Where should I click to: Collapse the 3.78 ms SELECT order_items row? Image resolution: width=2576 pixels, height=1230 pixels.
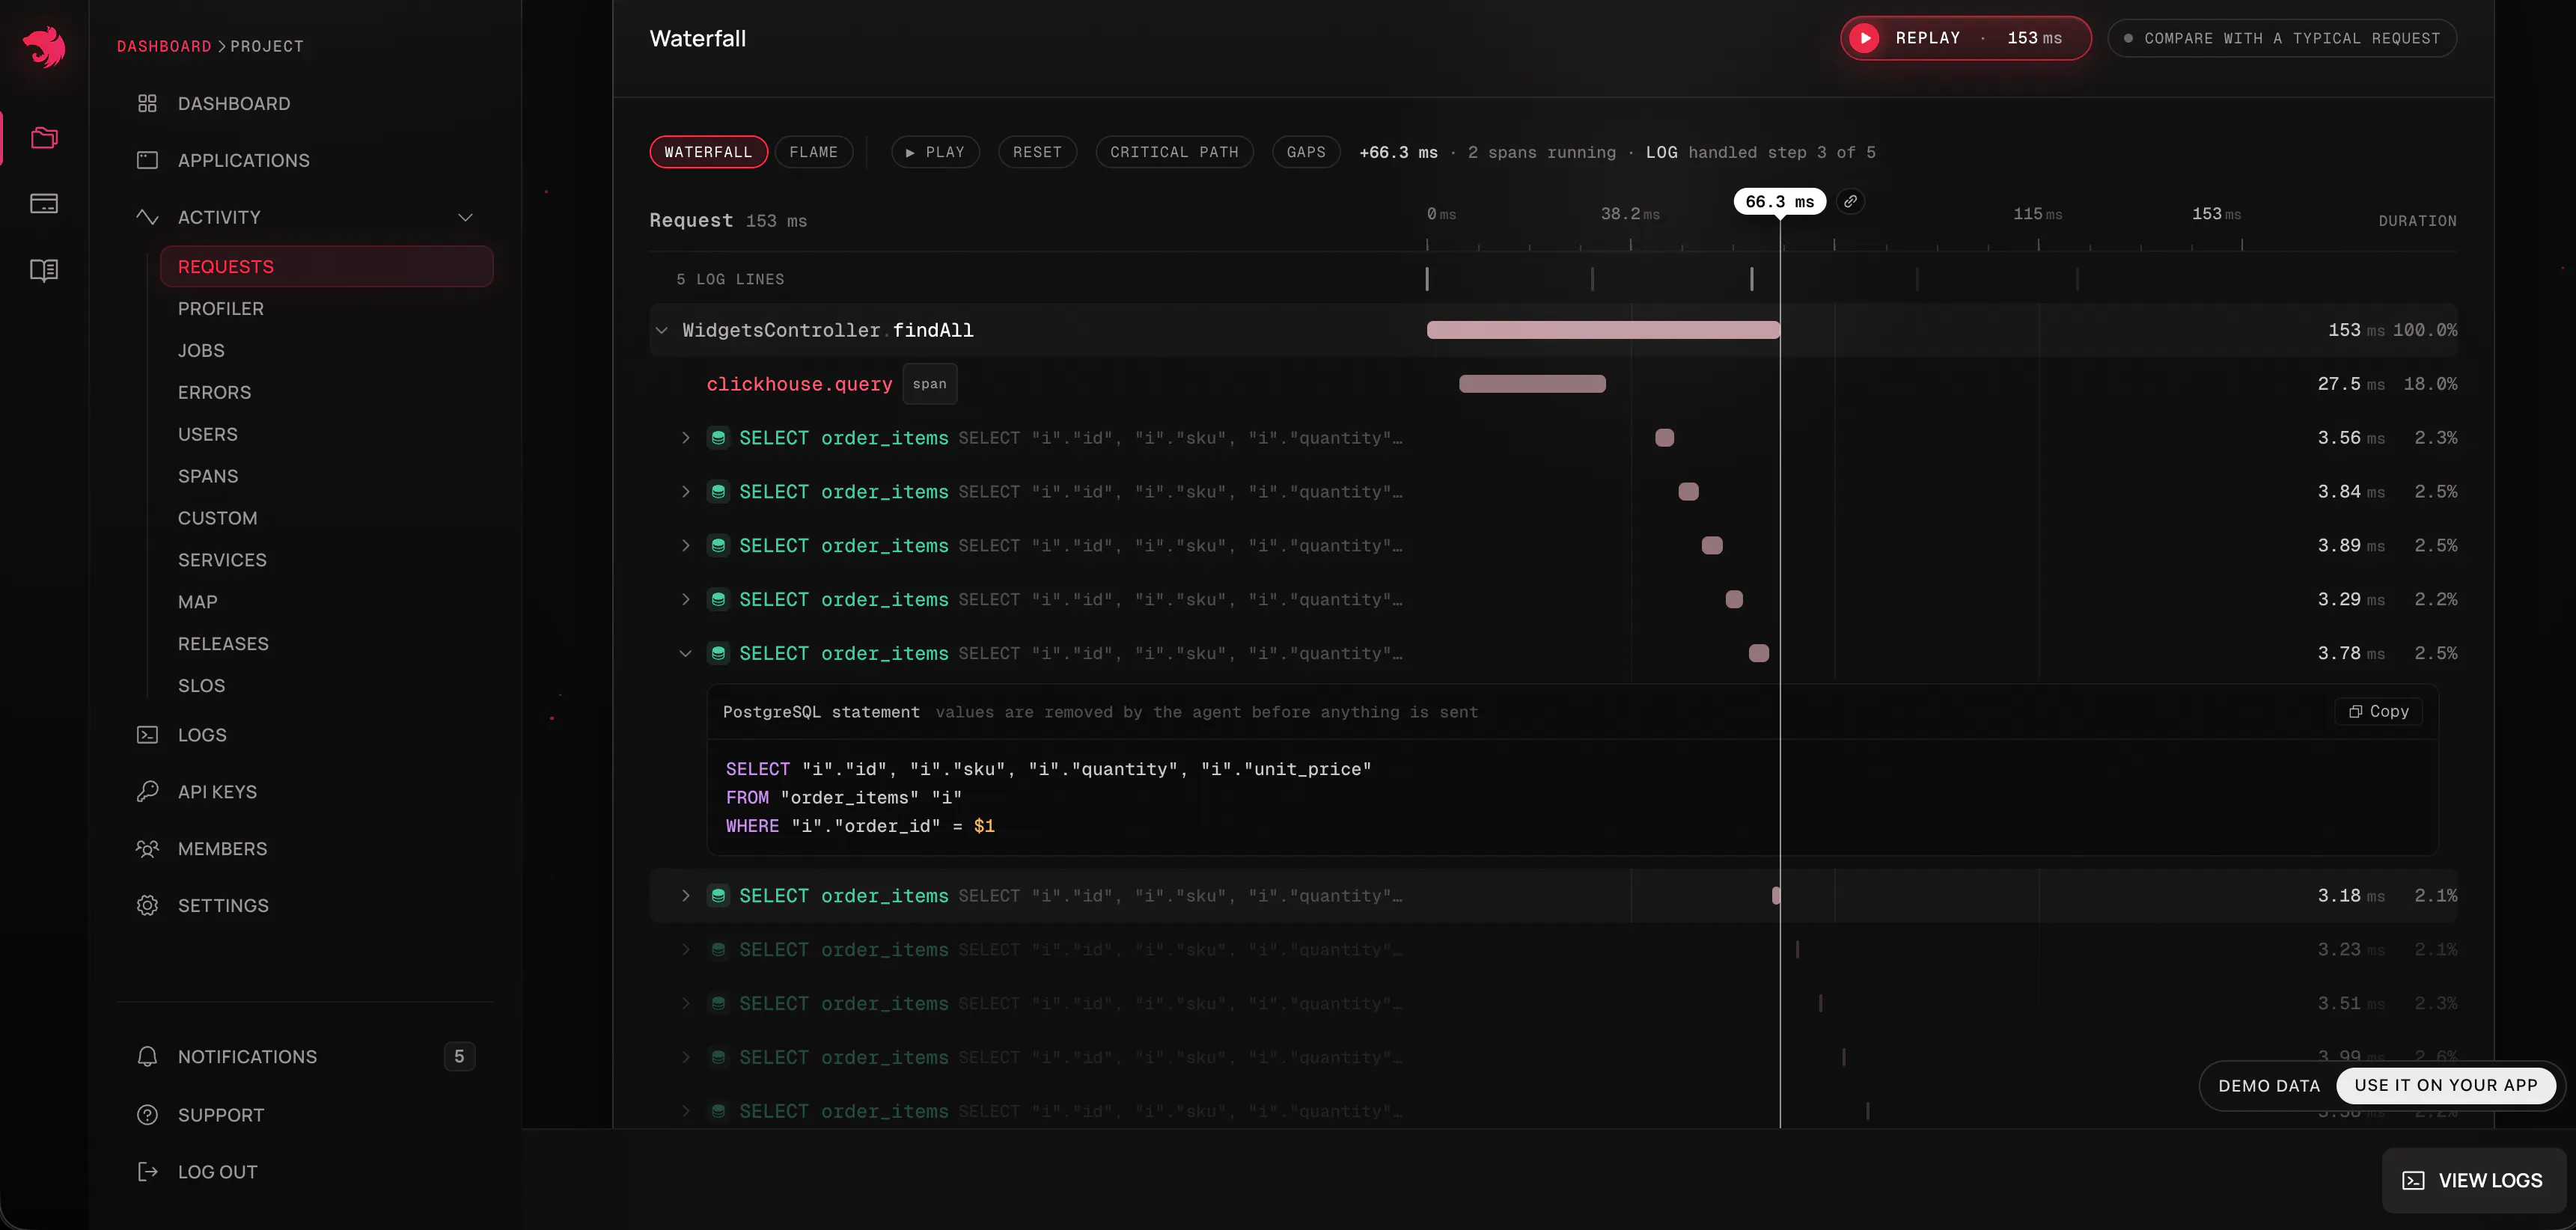[685, 654]
